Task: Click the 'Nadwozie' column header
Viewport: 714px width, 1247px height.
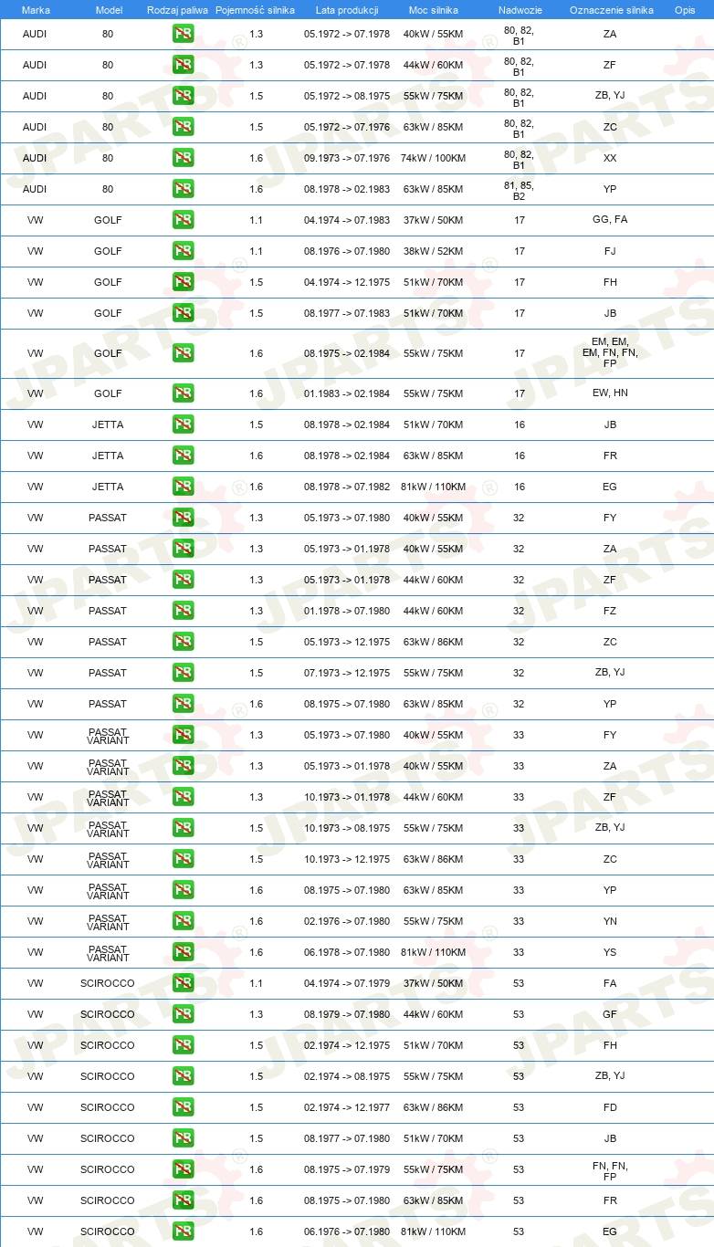Action: [x=520, y=9]
